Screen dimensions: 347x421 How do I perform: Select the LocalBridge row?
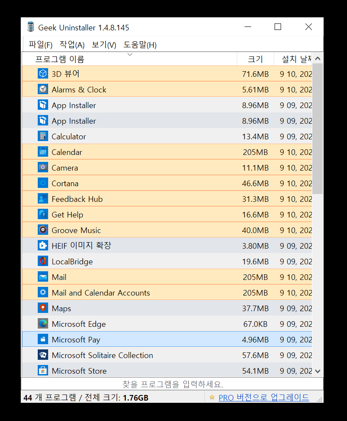tap(167, 261)
